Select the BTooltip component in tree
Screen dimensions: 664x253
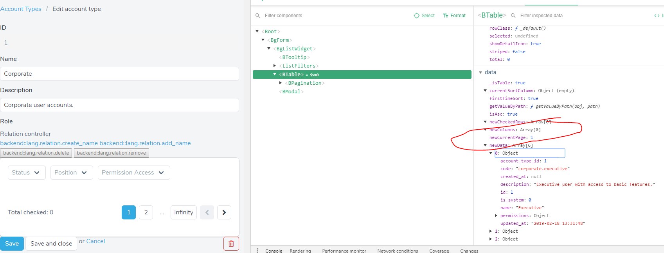(294, 57)
